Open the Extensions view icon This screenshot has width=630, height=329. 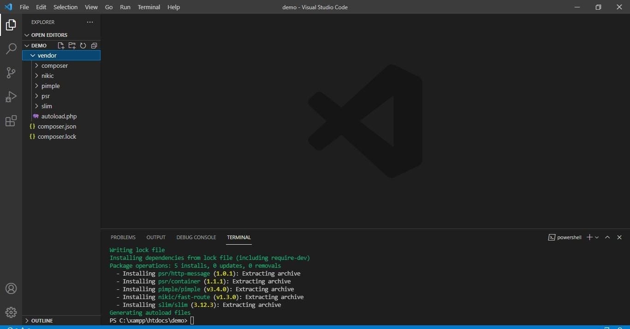pyautogui.click(x=11, y=121)
